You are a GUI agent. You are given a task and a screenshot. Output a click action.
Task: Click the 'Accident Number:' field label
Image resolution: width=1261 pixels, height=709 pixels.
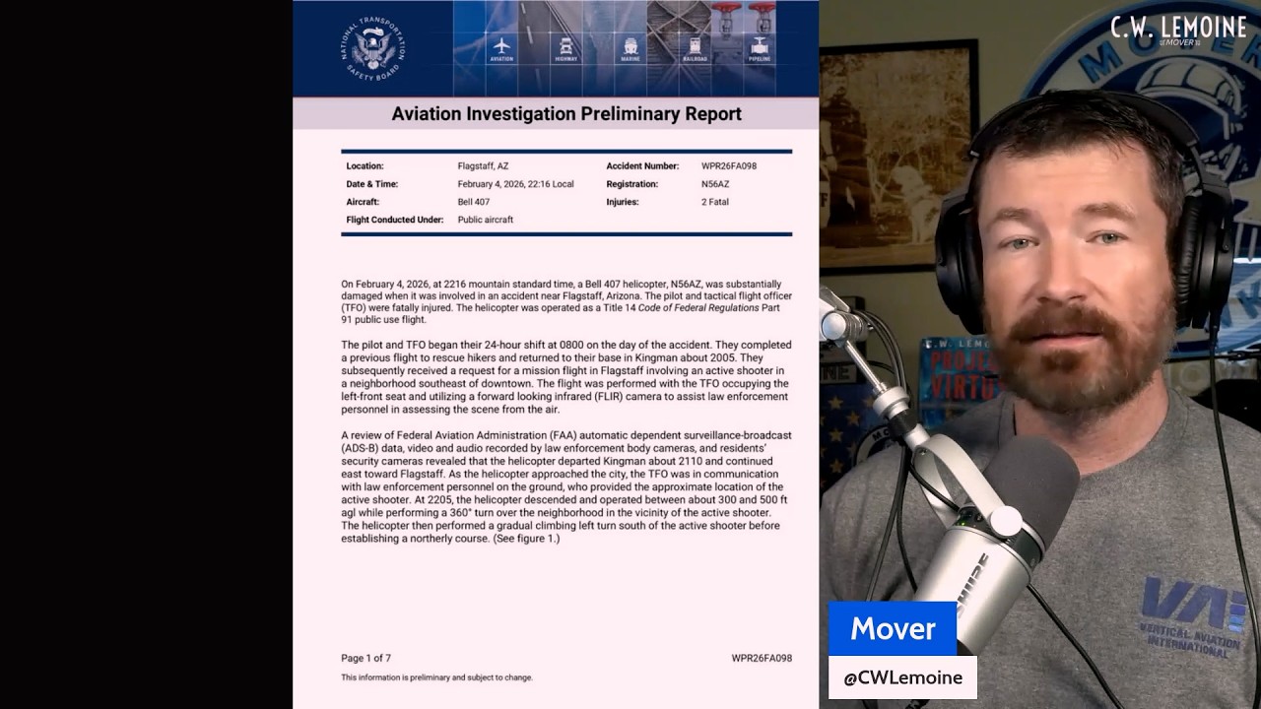(x=642, y=166)
